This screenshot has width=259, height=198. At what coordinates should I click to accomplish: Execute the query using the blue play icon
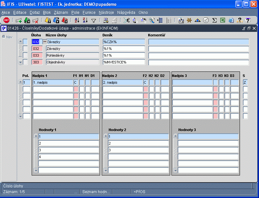coord(56,20)
